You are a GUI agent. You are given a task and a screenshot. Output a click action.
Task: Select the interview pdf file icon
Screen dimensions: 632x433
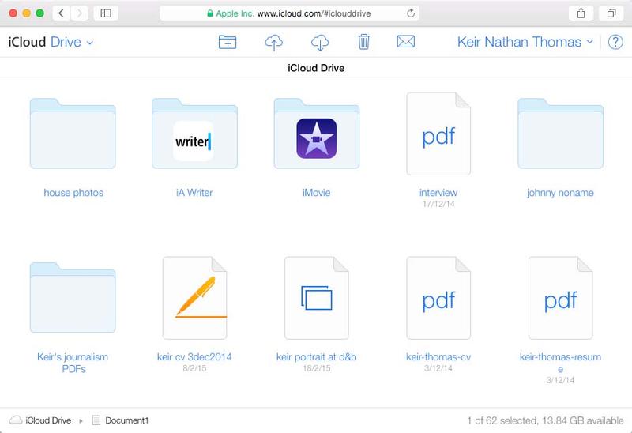[x=438, y=134]
